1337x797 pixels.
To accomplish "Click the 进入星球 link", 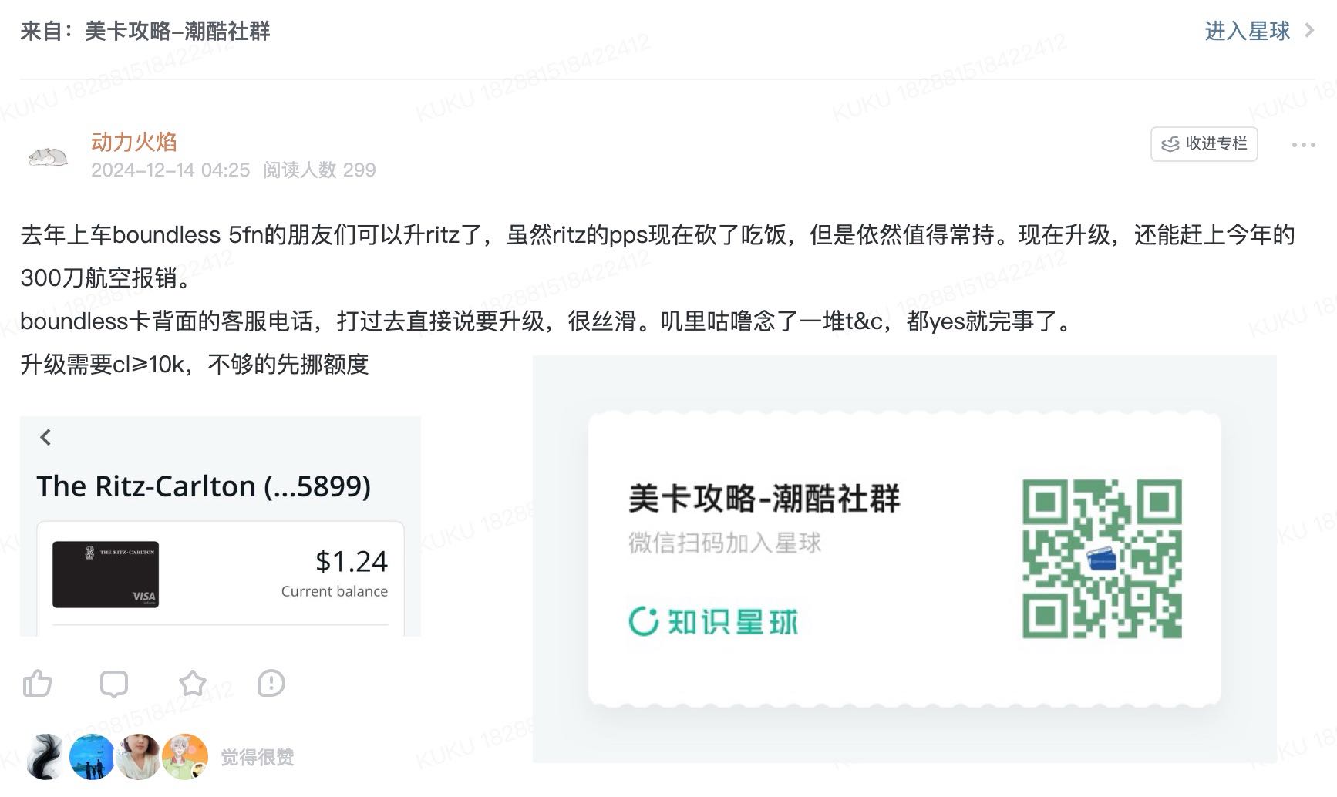I will click(x=1247, y=31).
